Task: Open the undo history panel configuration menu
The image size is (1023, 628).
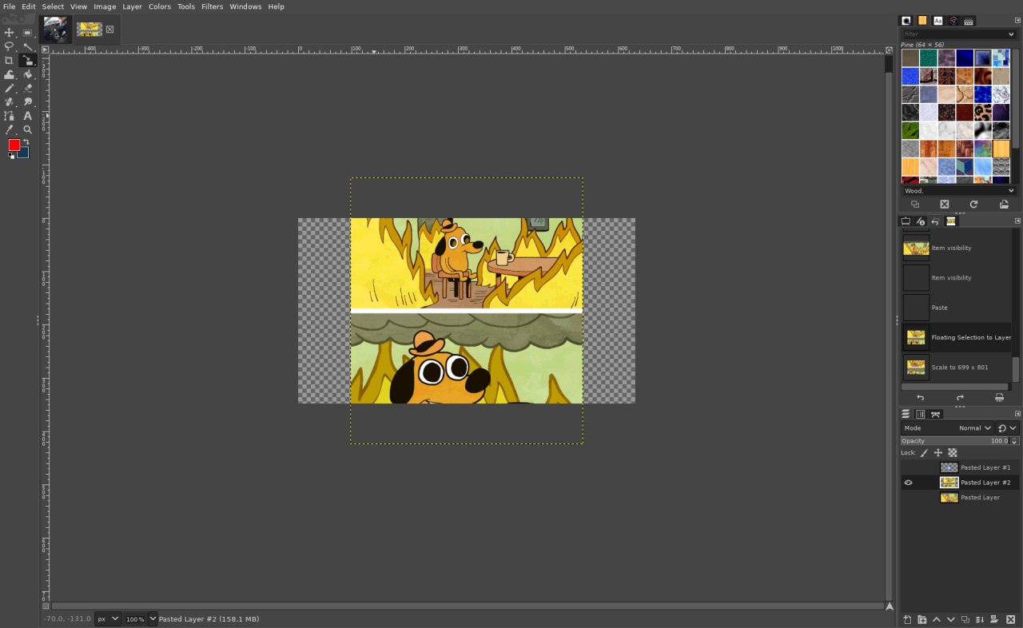Action: 1017,221
